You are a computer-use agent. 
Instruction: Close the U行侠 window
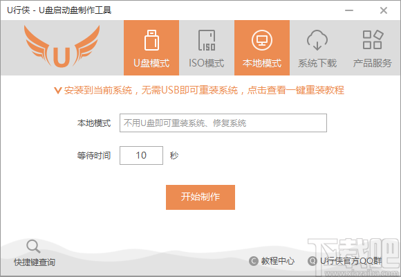coord(383,10)
